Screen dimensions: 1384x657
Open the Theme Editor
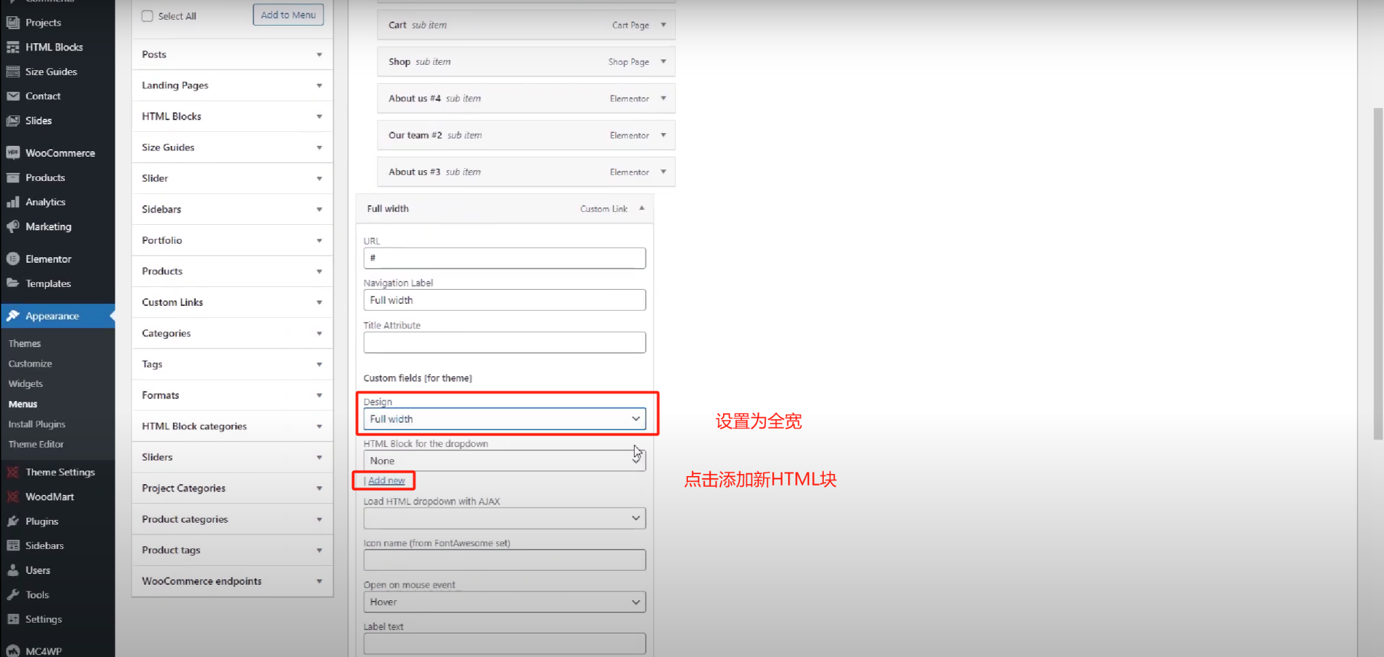(36, 444)
